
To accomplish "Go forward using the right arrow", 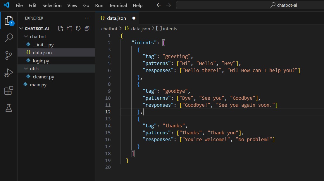I will click(x=168, y=5).
